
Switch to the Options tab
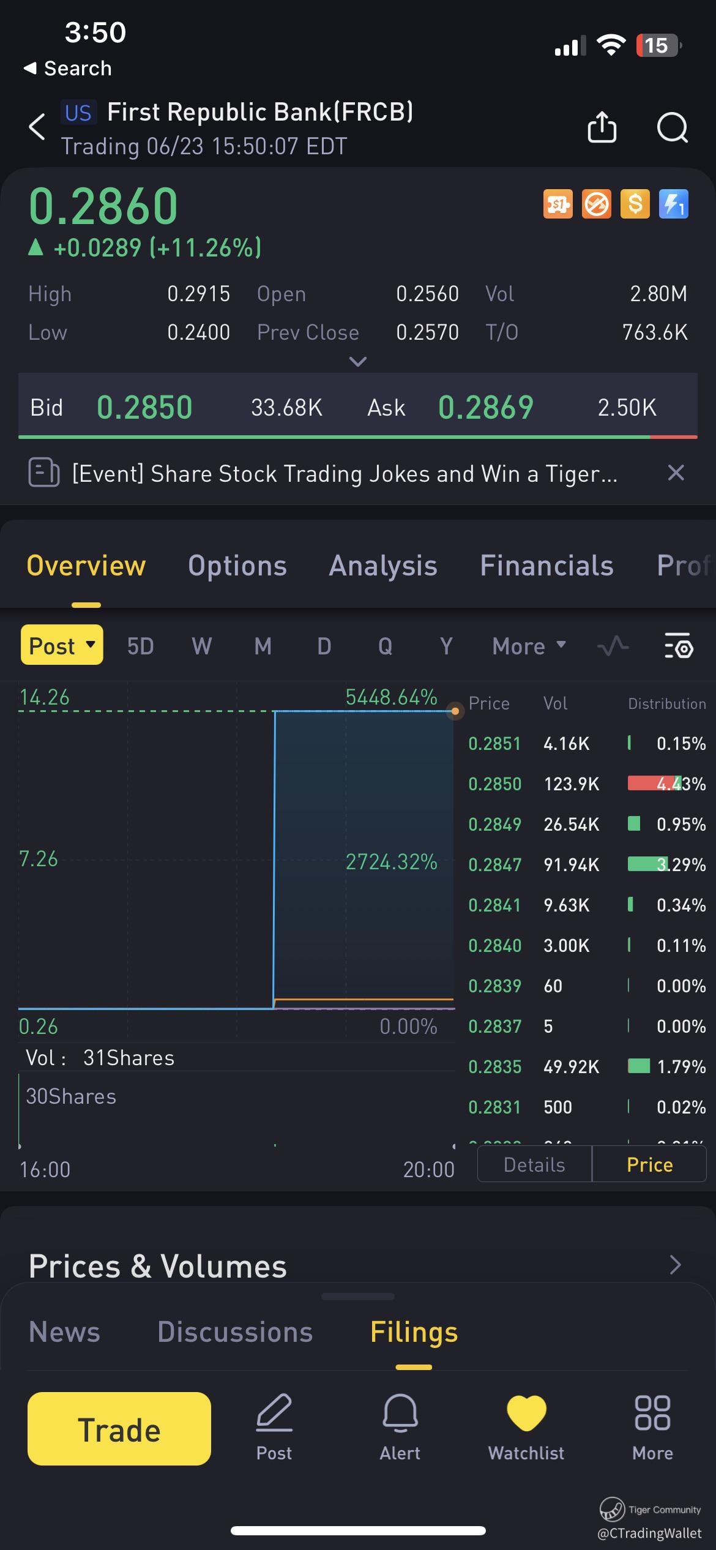237,566
